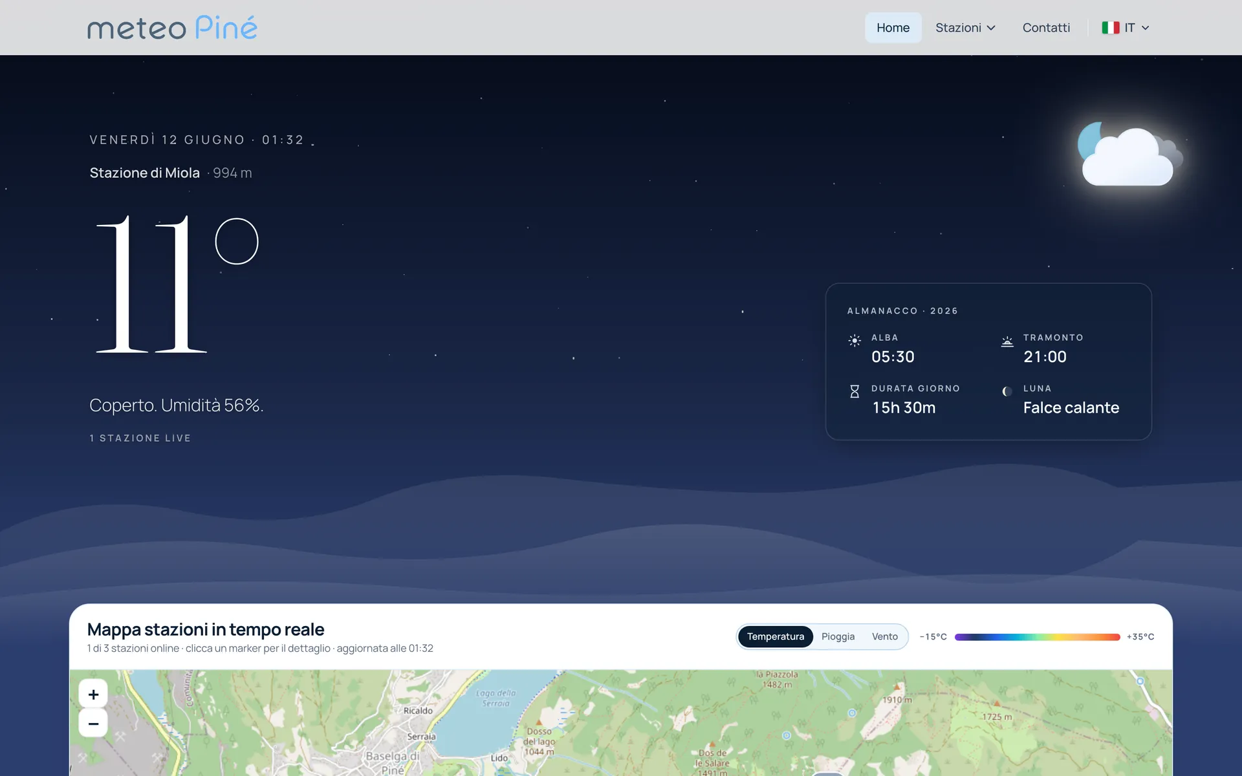Open the Contatti page
The width and height of the screenshot is (1242, 776).
click(x=1046, y=28)
